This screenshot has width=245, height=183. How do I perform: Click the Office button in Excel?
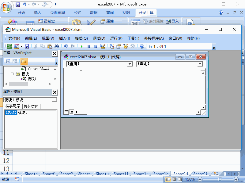(6, 7)
